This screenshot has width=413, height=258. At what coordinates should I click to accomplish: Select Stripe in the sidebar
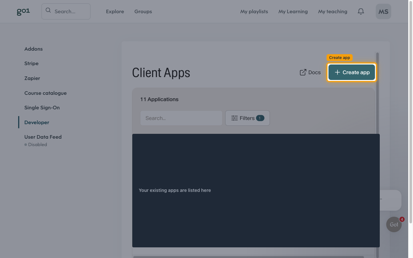pyautogui.click(x=31, y=64)
